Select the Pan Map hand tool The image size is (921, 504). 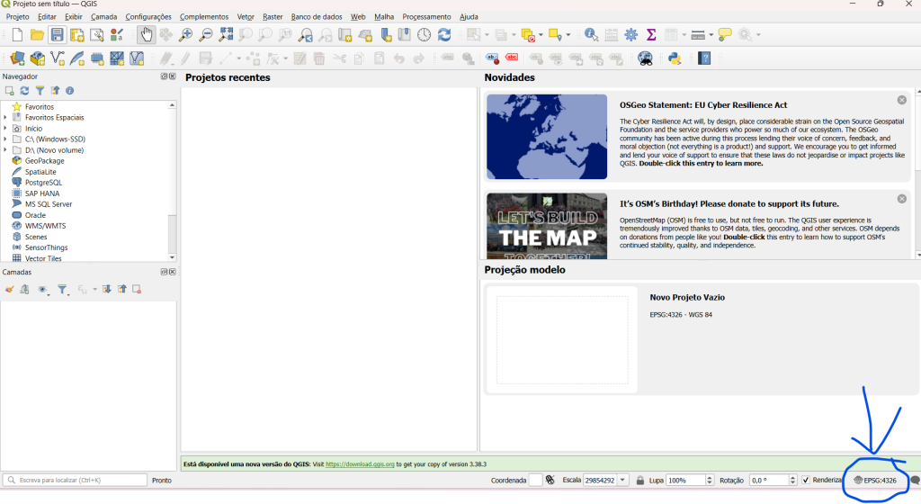click(x=146, y=35)
